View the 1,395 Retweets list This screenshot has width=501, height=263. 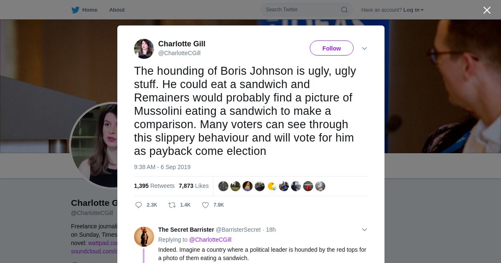tap(154, 186)
